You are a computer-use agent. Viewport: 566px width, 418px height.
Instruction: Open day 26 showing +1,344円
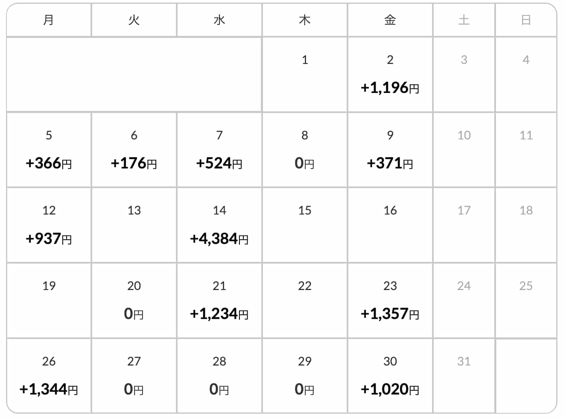point(49,376)
